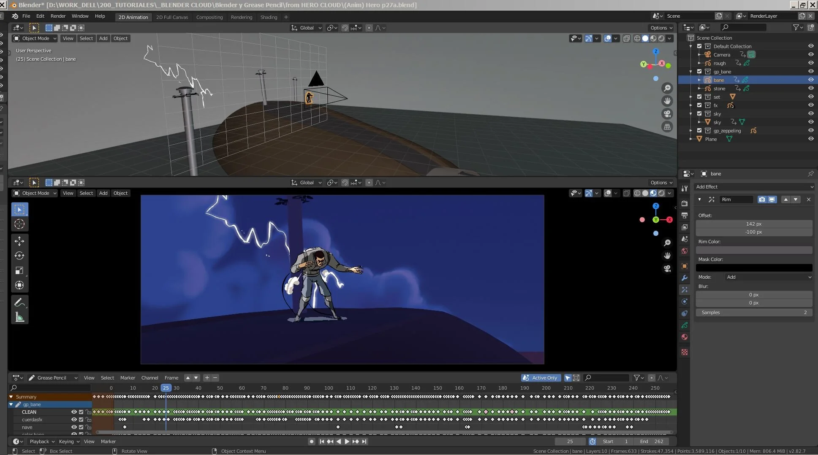Switch to Compositing workspace tab
The width and height of the screenshot is (818, 455).
click(x=209, y=17)
